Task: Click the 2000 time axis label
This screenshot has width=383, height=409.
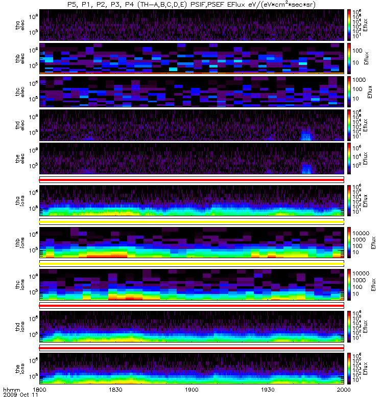Action: point(344,390)
